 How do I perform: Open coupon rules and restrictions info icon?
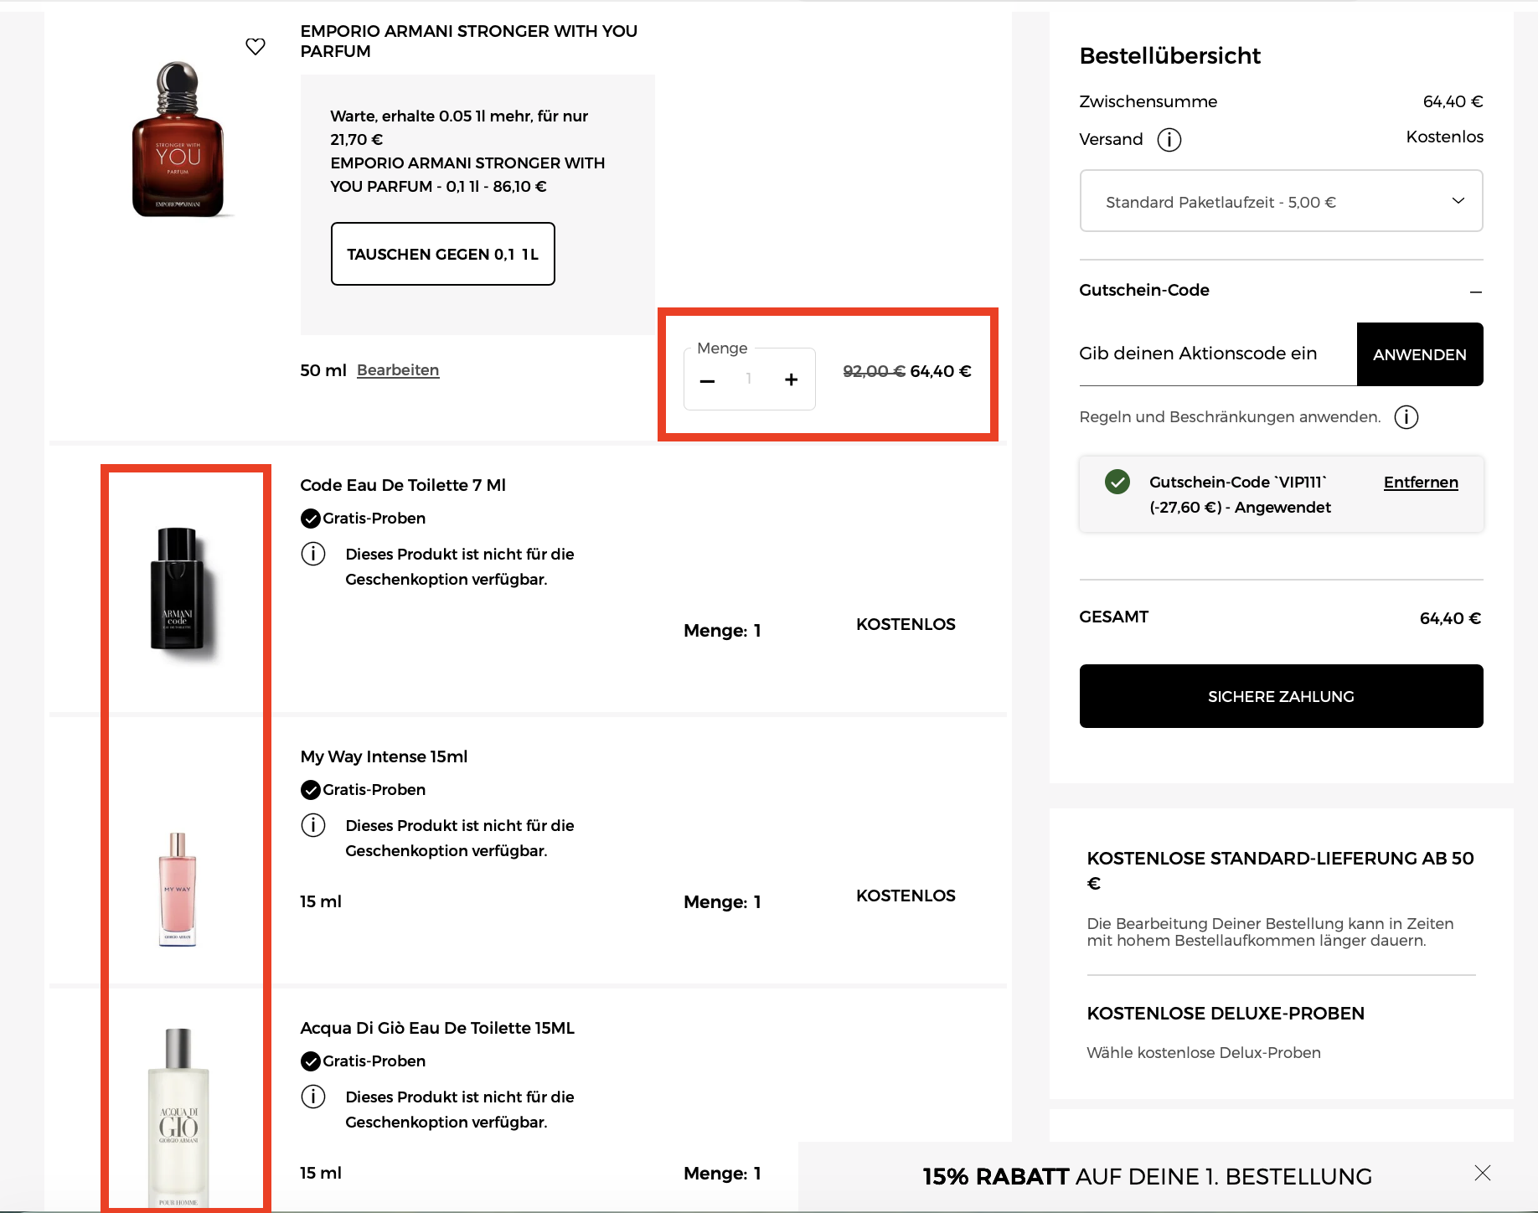click(x=1406, y=417)
